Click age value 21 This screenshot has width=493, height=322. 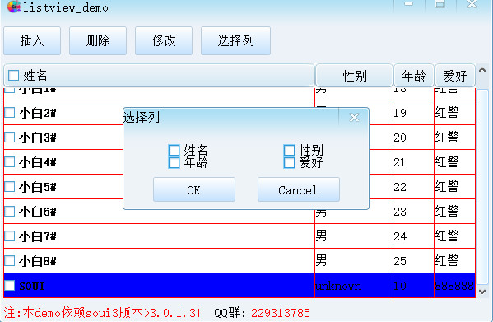[400, 162]
